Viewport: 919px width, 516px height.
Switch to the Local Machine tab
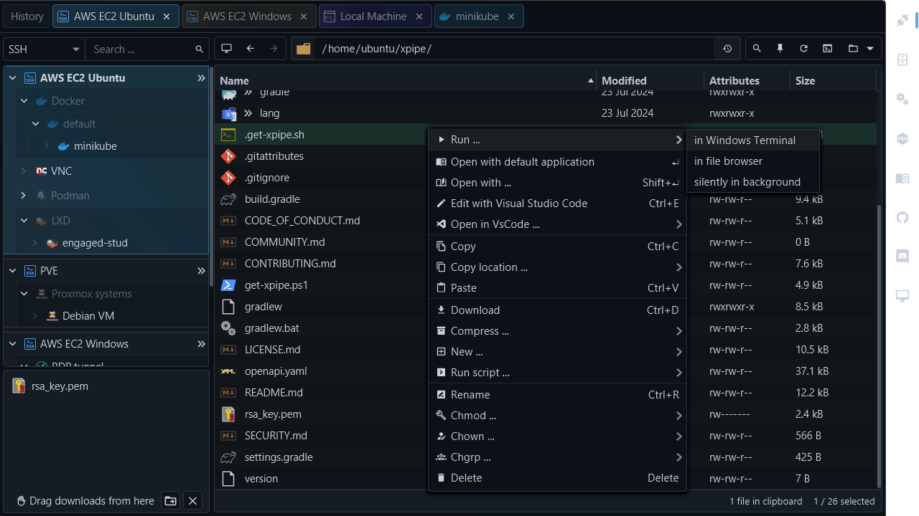coord(375,16)
